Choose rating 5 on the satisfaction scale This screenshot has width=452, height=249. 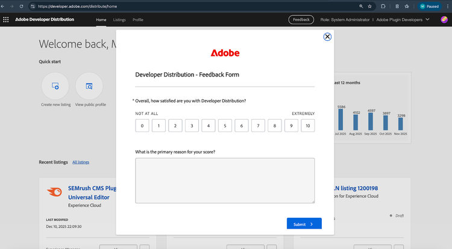pyautogui.click(x=225, y=126)
